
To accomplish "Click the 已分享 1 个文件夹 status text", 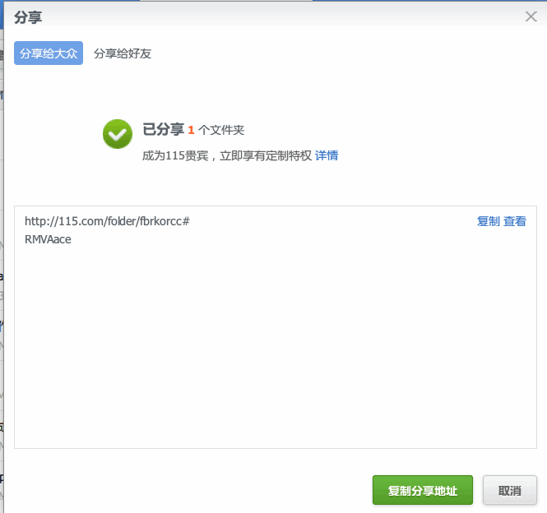I will point(193,130).
